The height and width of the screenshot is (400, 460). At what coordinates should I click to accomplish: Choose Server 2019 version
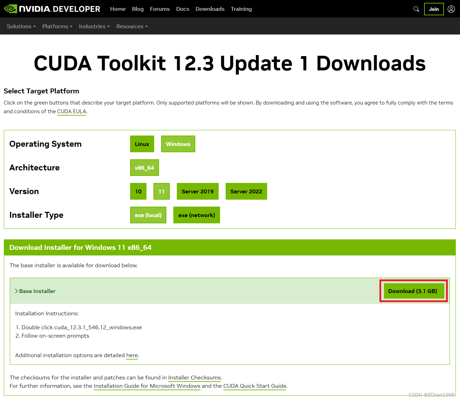[x=198, y=191]
